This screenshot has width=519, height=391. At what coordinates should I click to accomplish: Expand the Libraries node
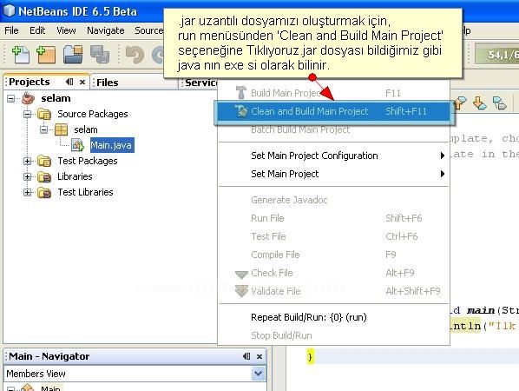coord(27,176)
